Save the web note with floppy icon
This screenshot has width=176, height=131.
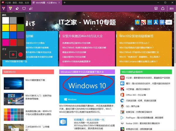point(155,8)
